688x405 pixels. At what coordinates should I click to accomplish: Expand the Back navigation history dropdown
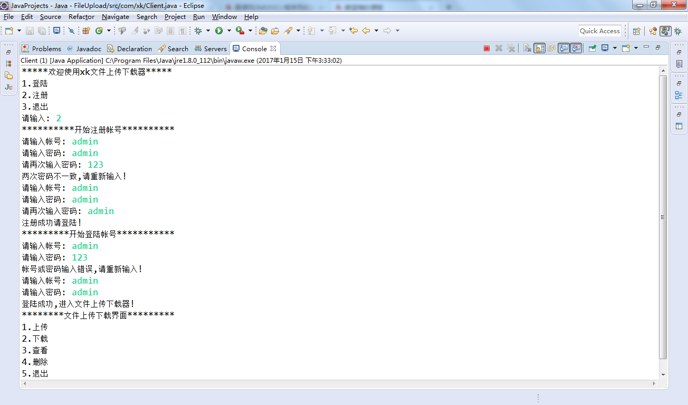tap(376, 31)
